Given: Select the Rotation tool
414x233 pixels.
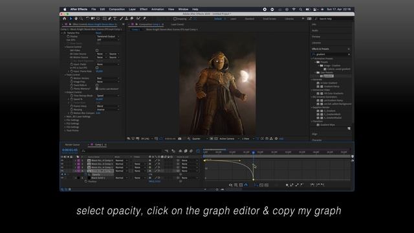Looking at the screenshot, I should coord(87,19).
